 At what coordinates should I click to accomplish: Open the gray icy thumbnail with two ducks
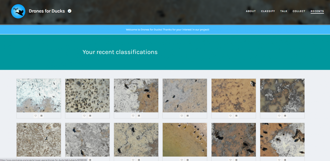[87, 140]
